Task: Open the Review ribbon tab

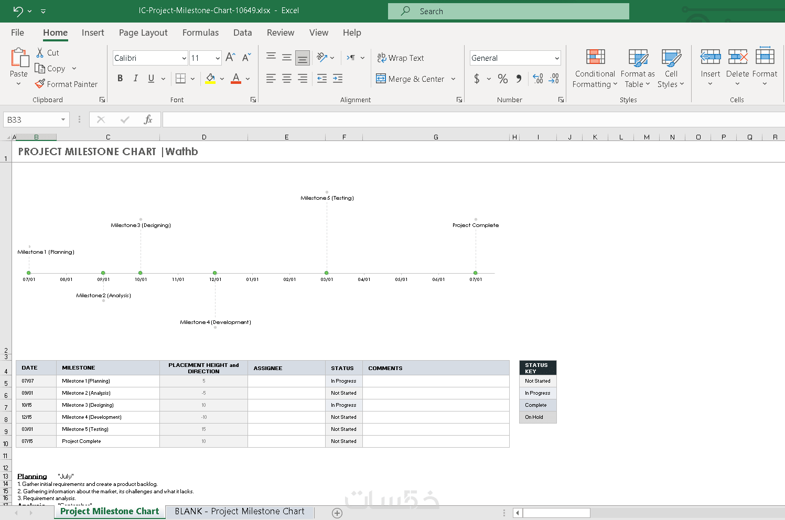Action: 281,32
